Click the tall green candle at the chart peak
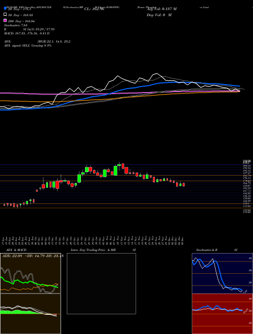The width and height of the screenshot is (253, 334). (115, 171)
